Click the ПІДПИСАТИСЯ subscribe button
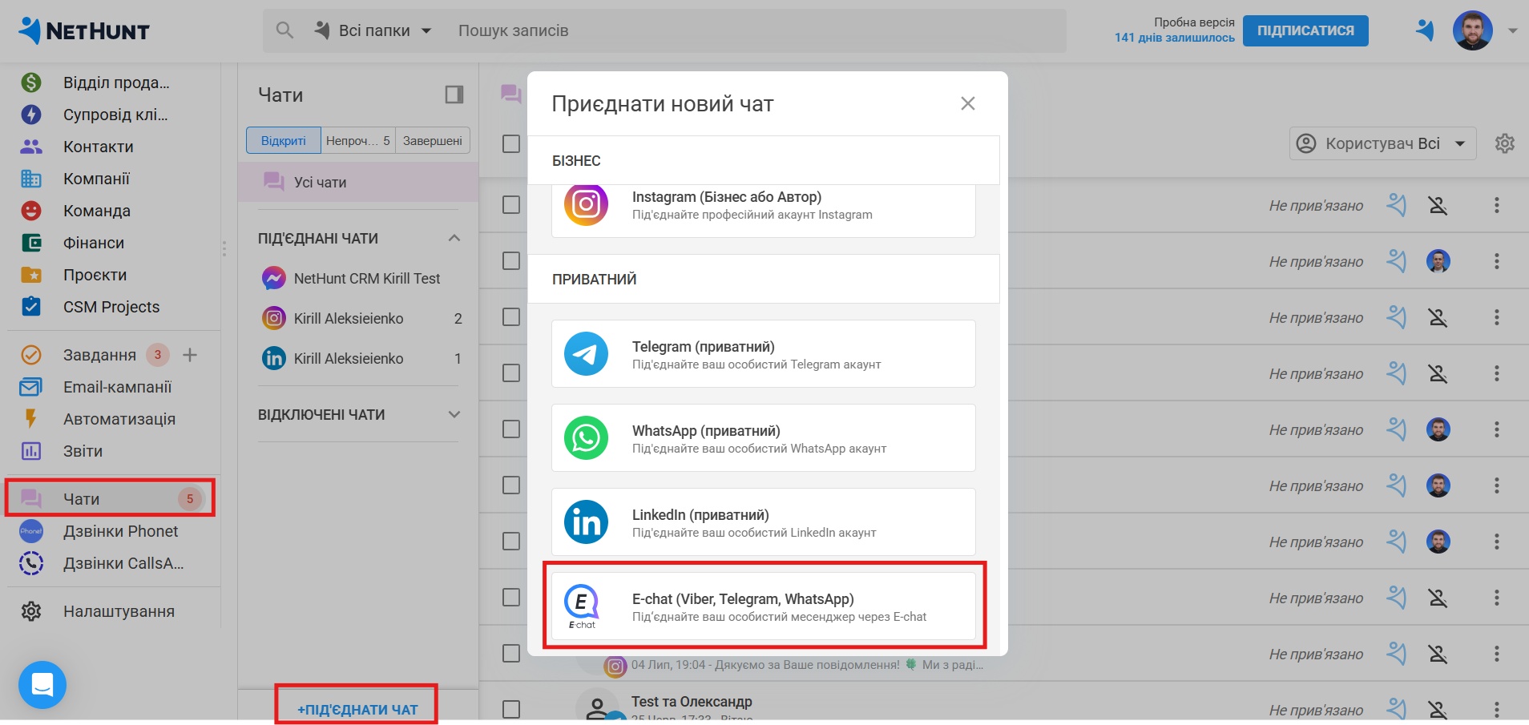Viewport: 1529px width, 725px height. [x=1305, y=30]
